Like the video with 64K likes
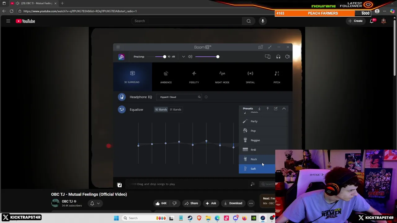This screenshot has height=223, width=397. tap(161, 203)
